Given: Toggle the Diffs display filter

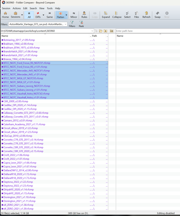Looking at the screenshot, I should click(38, 15).
